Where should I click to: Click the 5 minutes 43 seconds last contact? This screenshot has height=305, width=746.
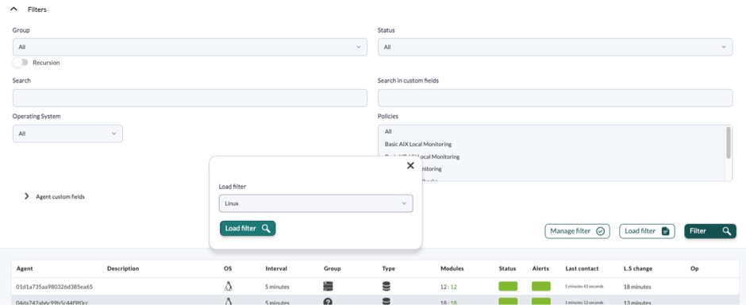(x=584, y=287)
